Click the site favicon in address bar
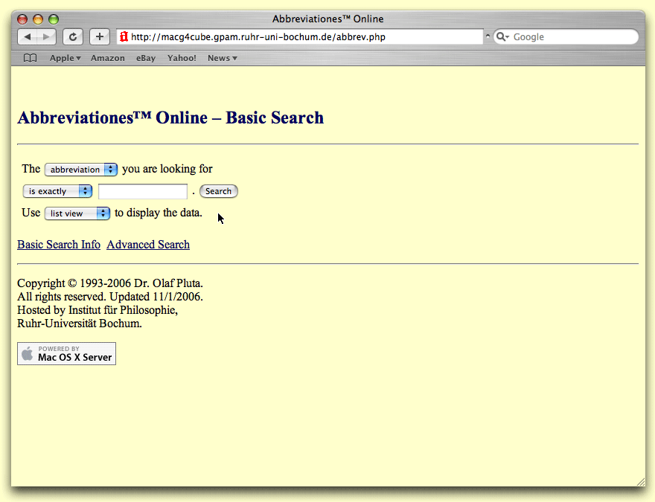The height and width of the screenshot is (502, 655). click(124, 36)
